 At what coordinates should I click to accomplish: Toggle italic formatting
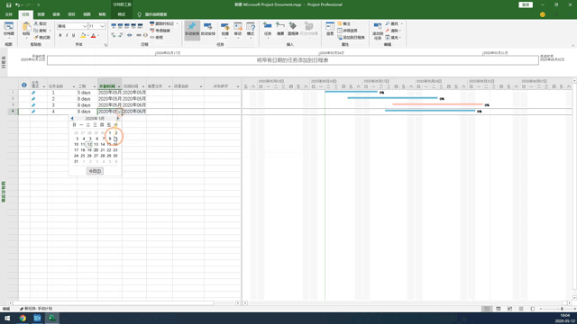coord(67,36)
